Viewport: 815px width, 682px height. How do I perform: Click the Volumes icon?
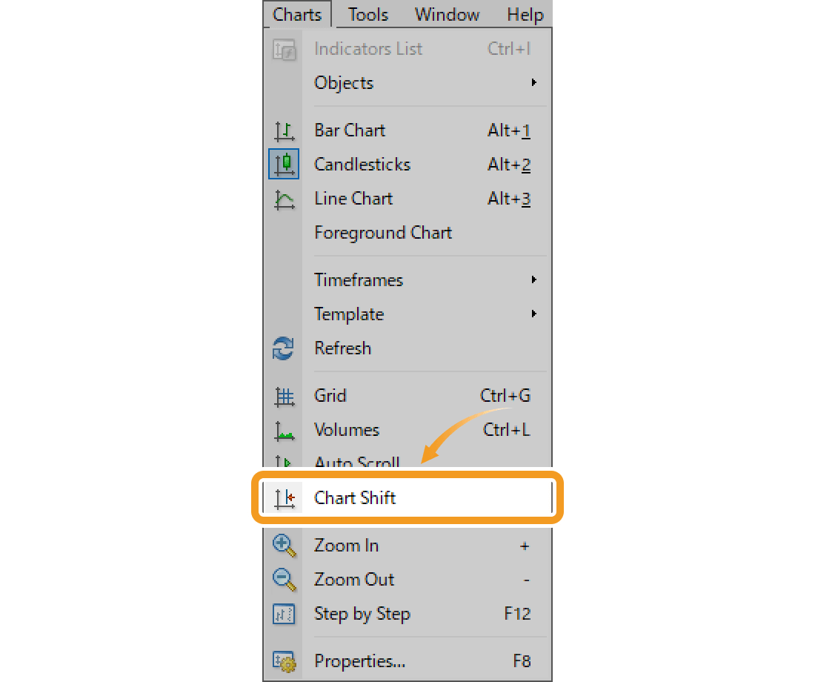tap(285, 430)
